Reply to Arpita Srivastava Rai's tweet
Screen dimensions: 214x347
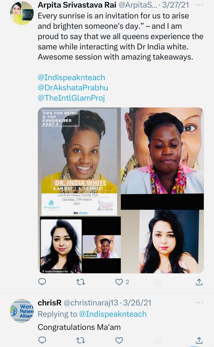[x=42, y=282]
